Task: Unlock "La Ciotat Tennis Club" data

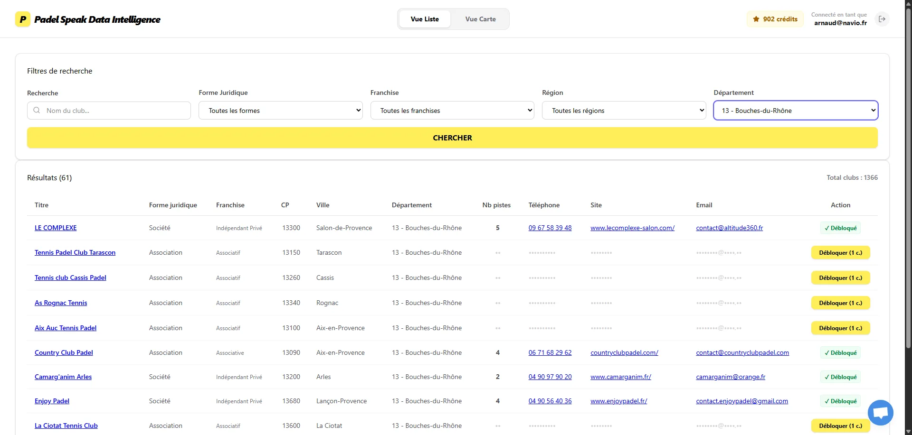Action: (x=840, y=426)
